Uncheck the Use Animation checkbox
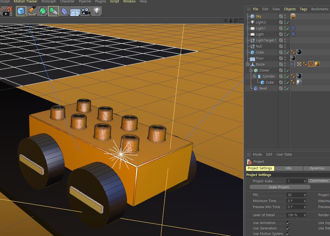 pyautogui.click(x=288, y=223)
